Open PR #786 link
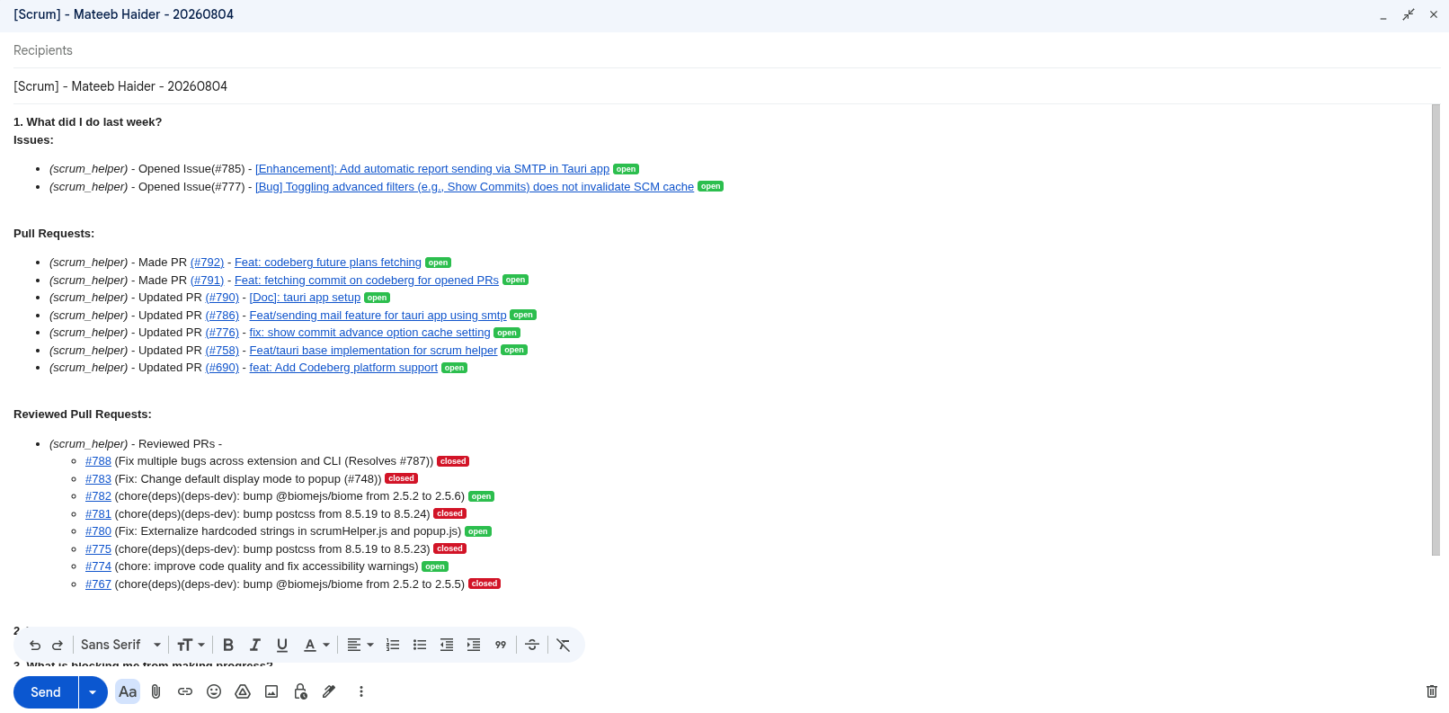The image size is (1449, 713). pyautogui.click(x=222, y=316)
